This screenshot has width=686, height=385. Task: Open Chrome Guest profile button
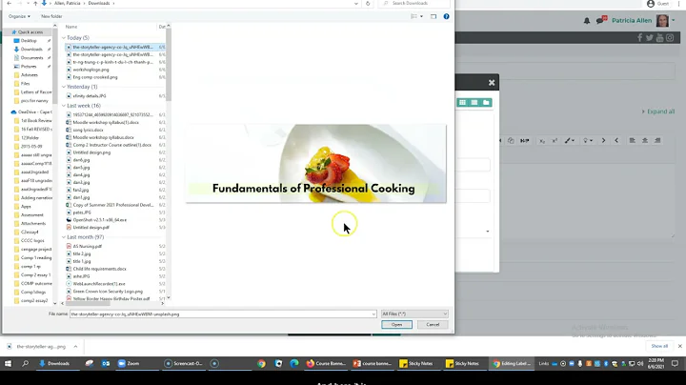(658, 4)
